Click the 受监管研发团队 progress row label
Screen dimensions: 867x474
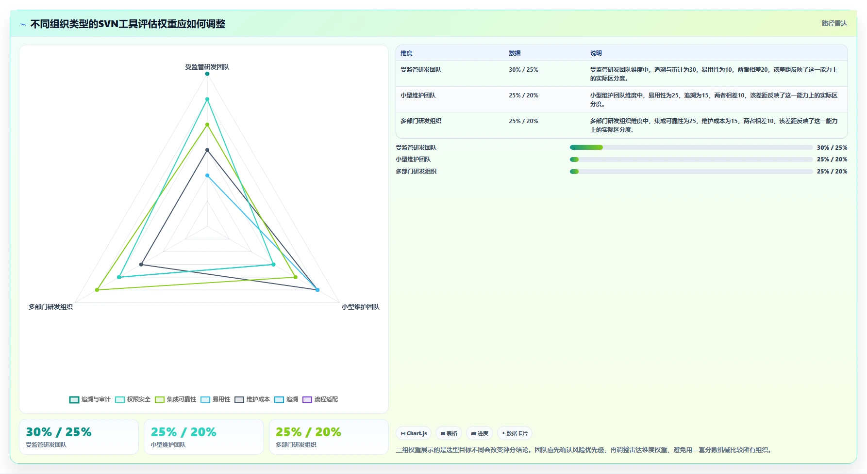point(416,148)
